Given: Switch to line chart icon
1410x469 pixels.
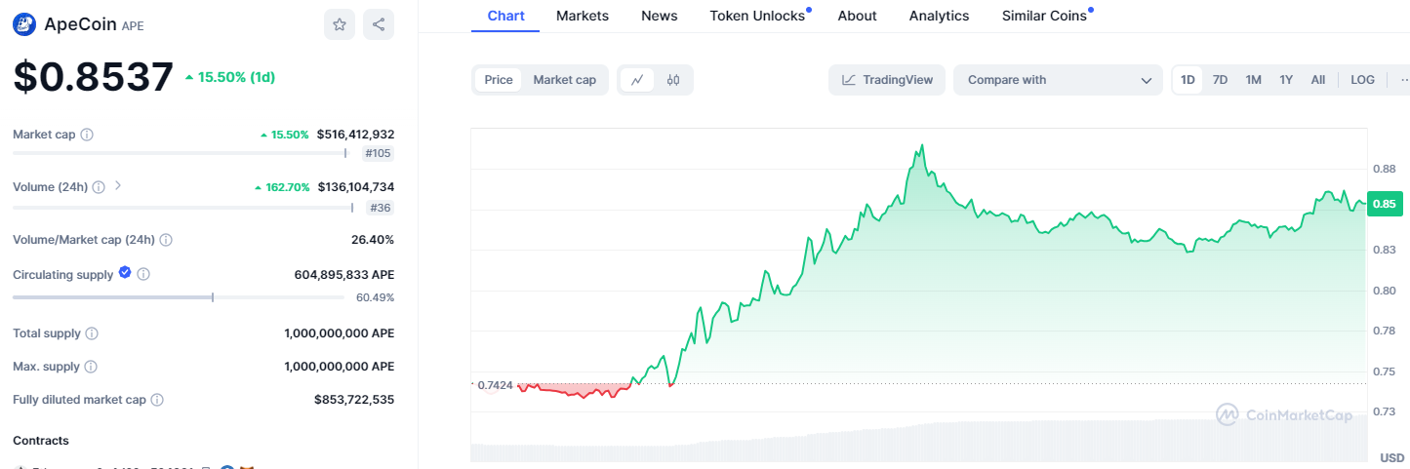Looking at the screenshot, I should coord(637,80).
